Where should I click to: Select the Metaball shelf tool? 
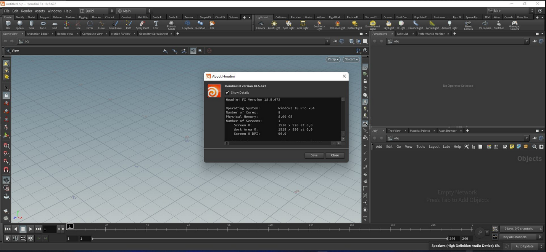tap(200, 25)
